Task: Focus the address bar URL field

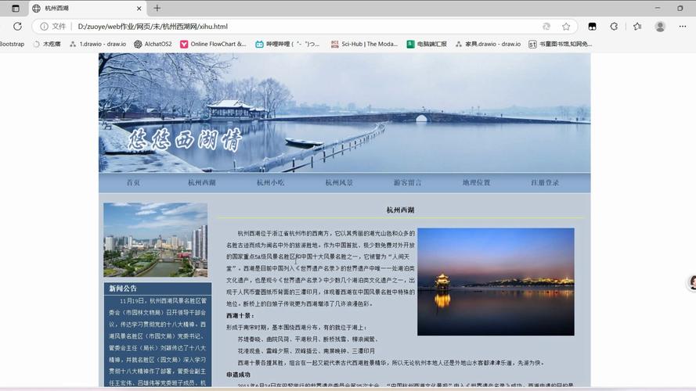Action: point(306,27)
